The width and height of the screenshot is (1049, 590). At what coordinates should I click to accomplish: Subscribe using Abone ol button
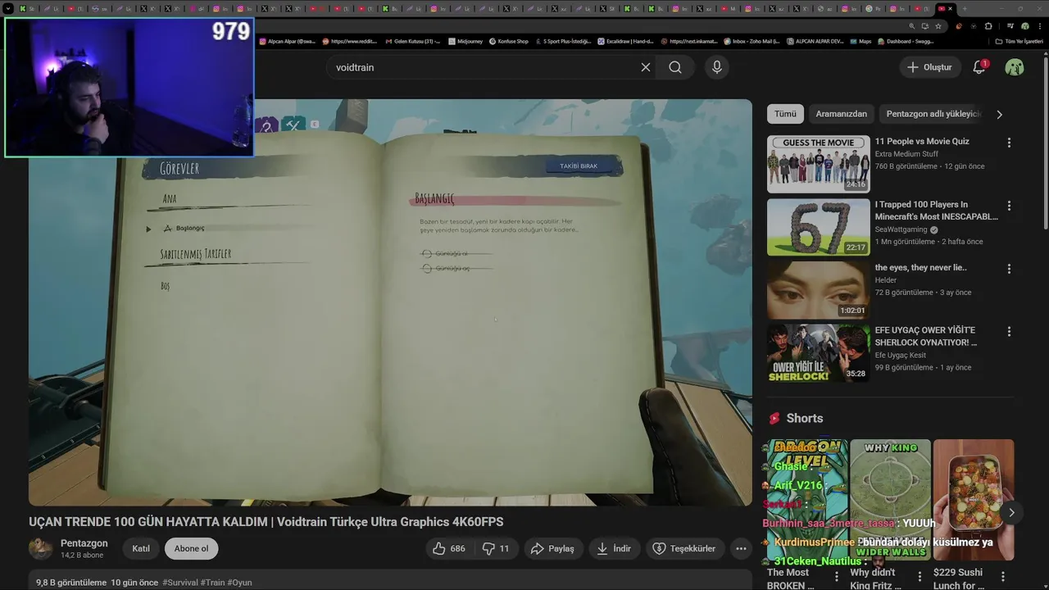191,548
